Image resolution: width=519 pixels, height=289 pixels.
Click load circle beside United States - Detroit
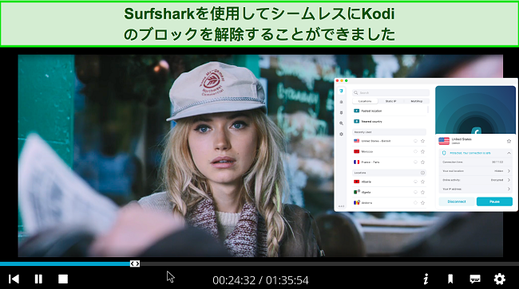click(415, 141)
